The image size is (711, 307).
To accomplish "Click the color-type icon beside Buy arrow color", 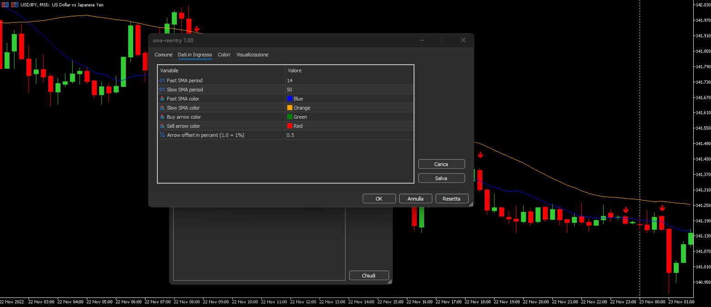I will tap(162, 117).
